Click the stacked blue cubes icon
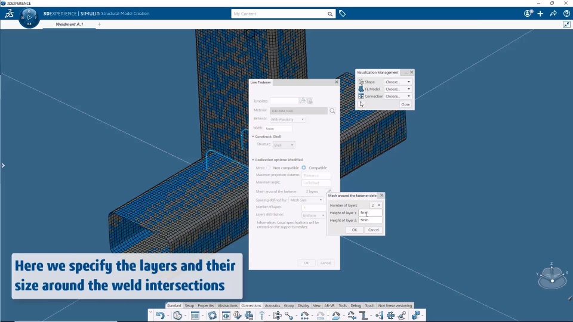 click(415, 315)
